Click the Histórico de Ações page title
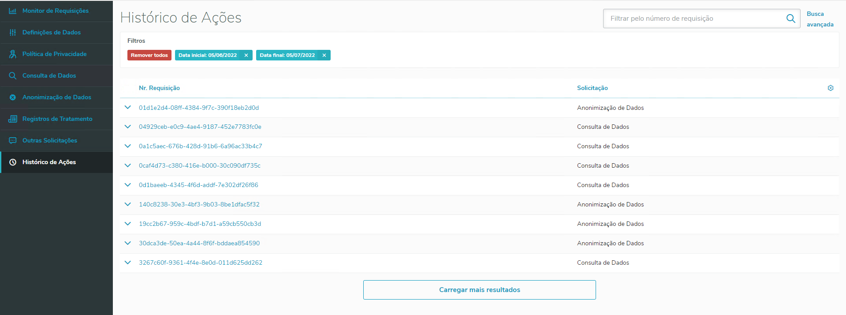The width and height of the screenshot is (846, 315). 181,18
